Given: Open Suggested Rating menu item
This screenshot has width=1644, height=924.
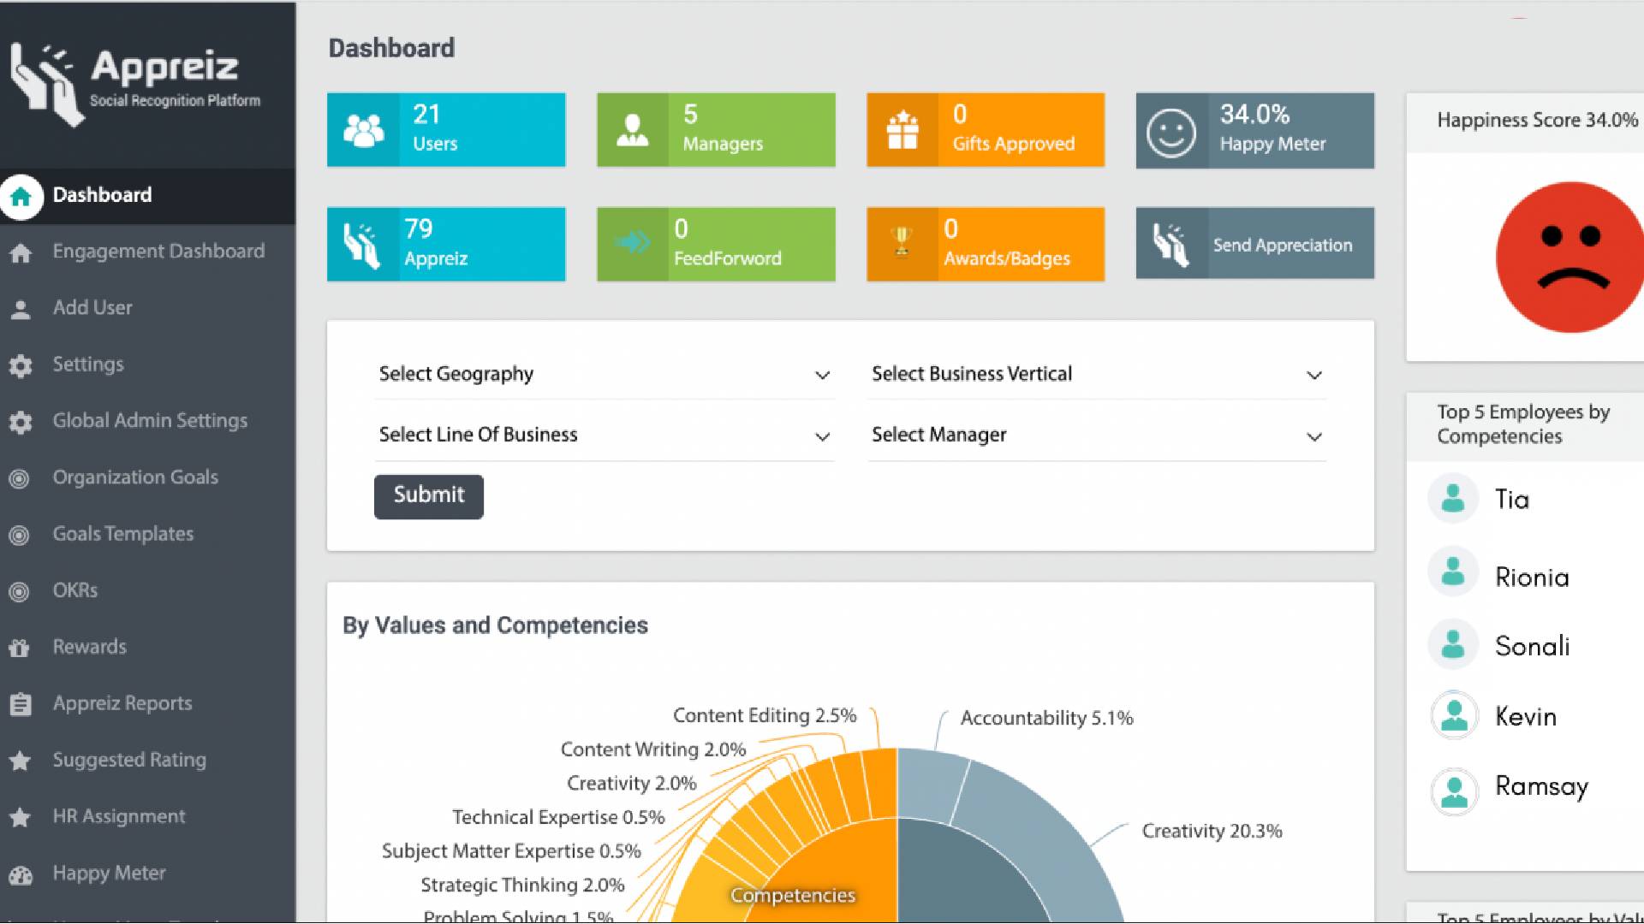Looking at the screenshot, I should pyautogui.click(x=147, y=761).
